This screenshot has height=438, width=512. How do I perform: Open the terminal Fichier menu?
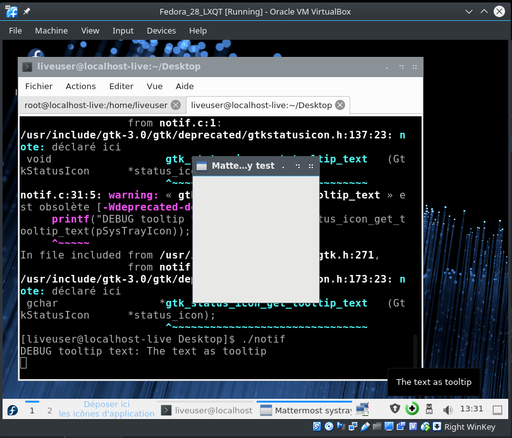[39, 86]
